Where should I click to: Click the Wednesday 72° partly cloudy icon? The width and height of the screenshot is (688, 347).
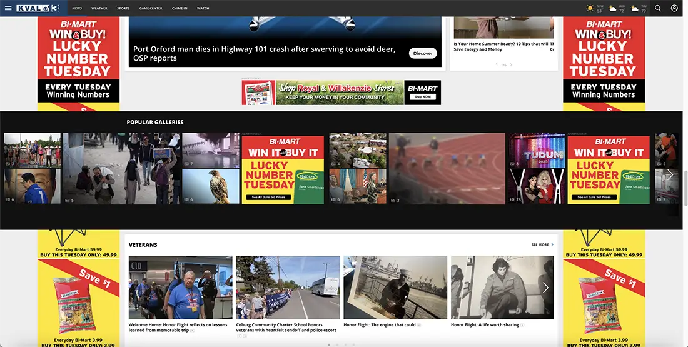click(612, 8)
